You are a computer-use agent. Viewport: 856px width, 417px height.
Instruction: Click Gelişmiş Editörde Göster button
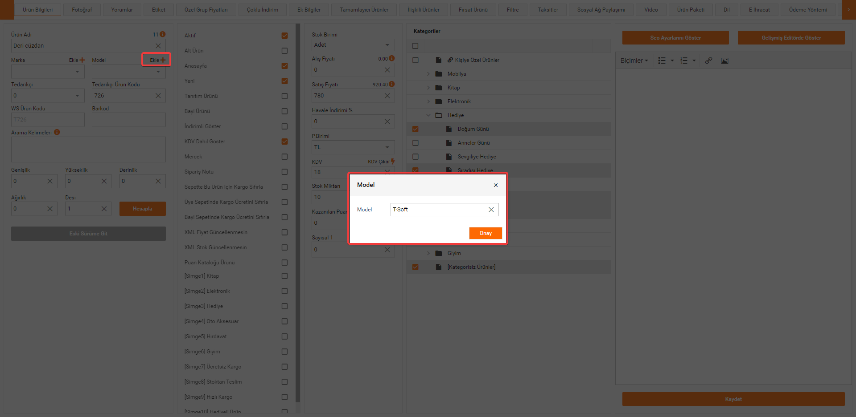[791, 38]
